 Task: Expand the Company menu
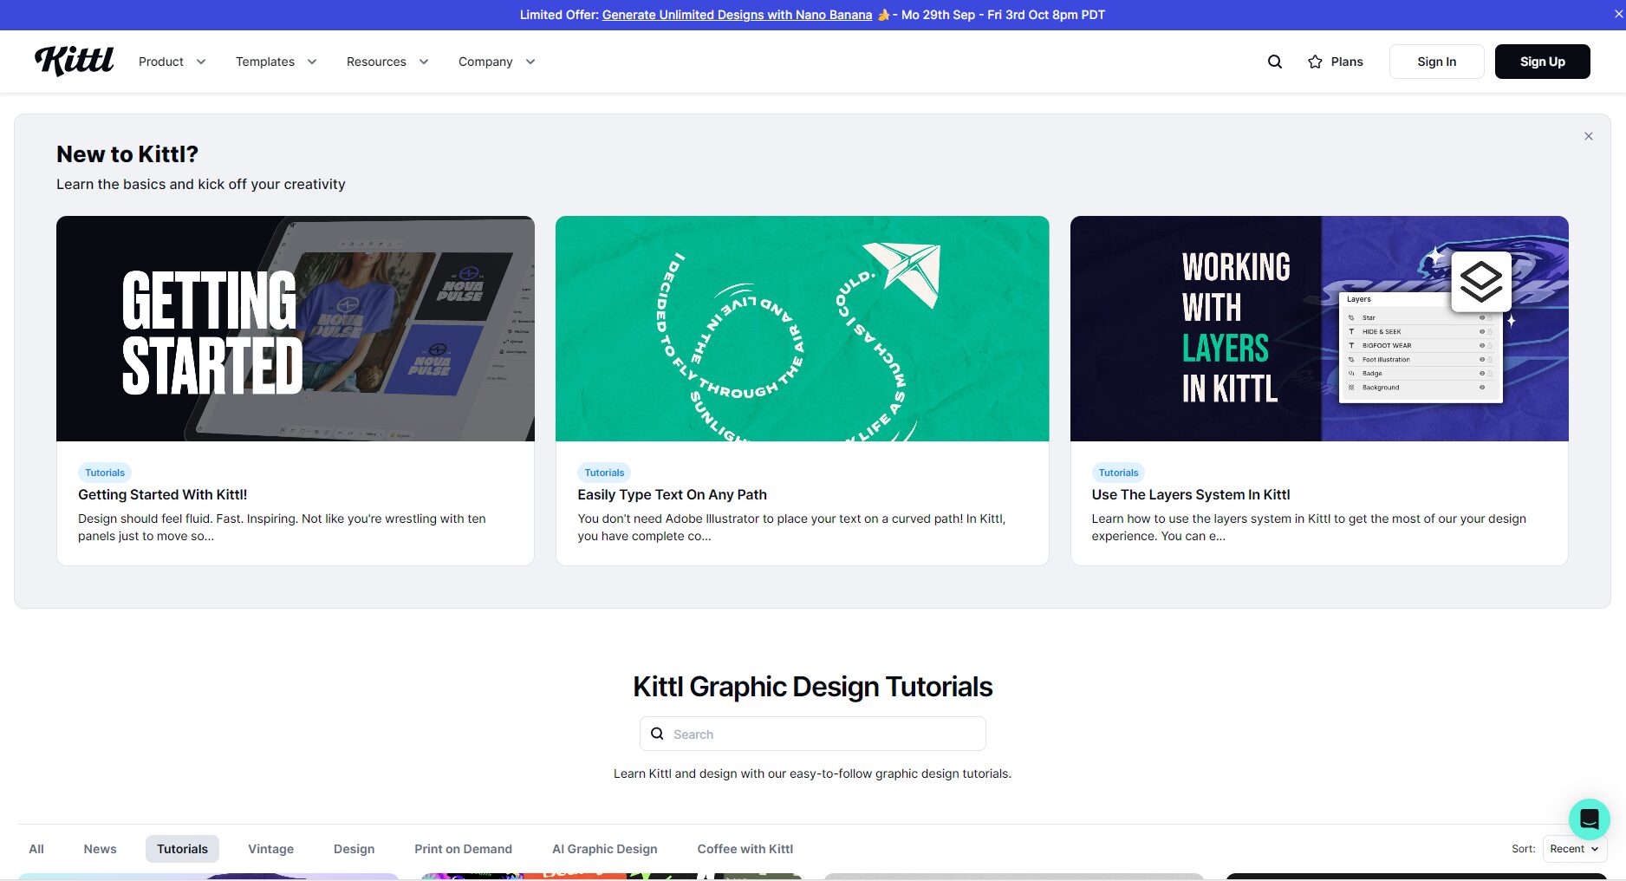click(497, 62)
